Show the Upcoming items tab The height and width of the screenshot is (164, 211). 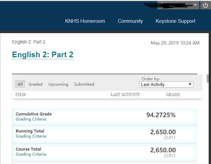[x=58, y=84]
